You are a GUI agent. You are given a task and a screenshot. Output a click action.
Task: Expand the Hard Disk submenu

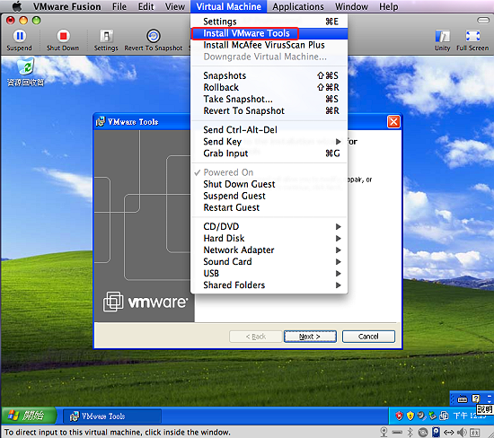tap(269, 238)
